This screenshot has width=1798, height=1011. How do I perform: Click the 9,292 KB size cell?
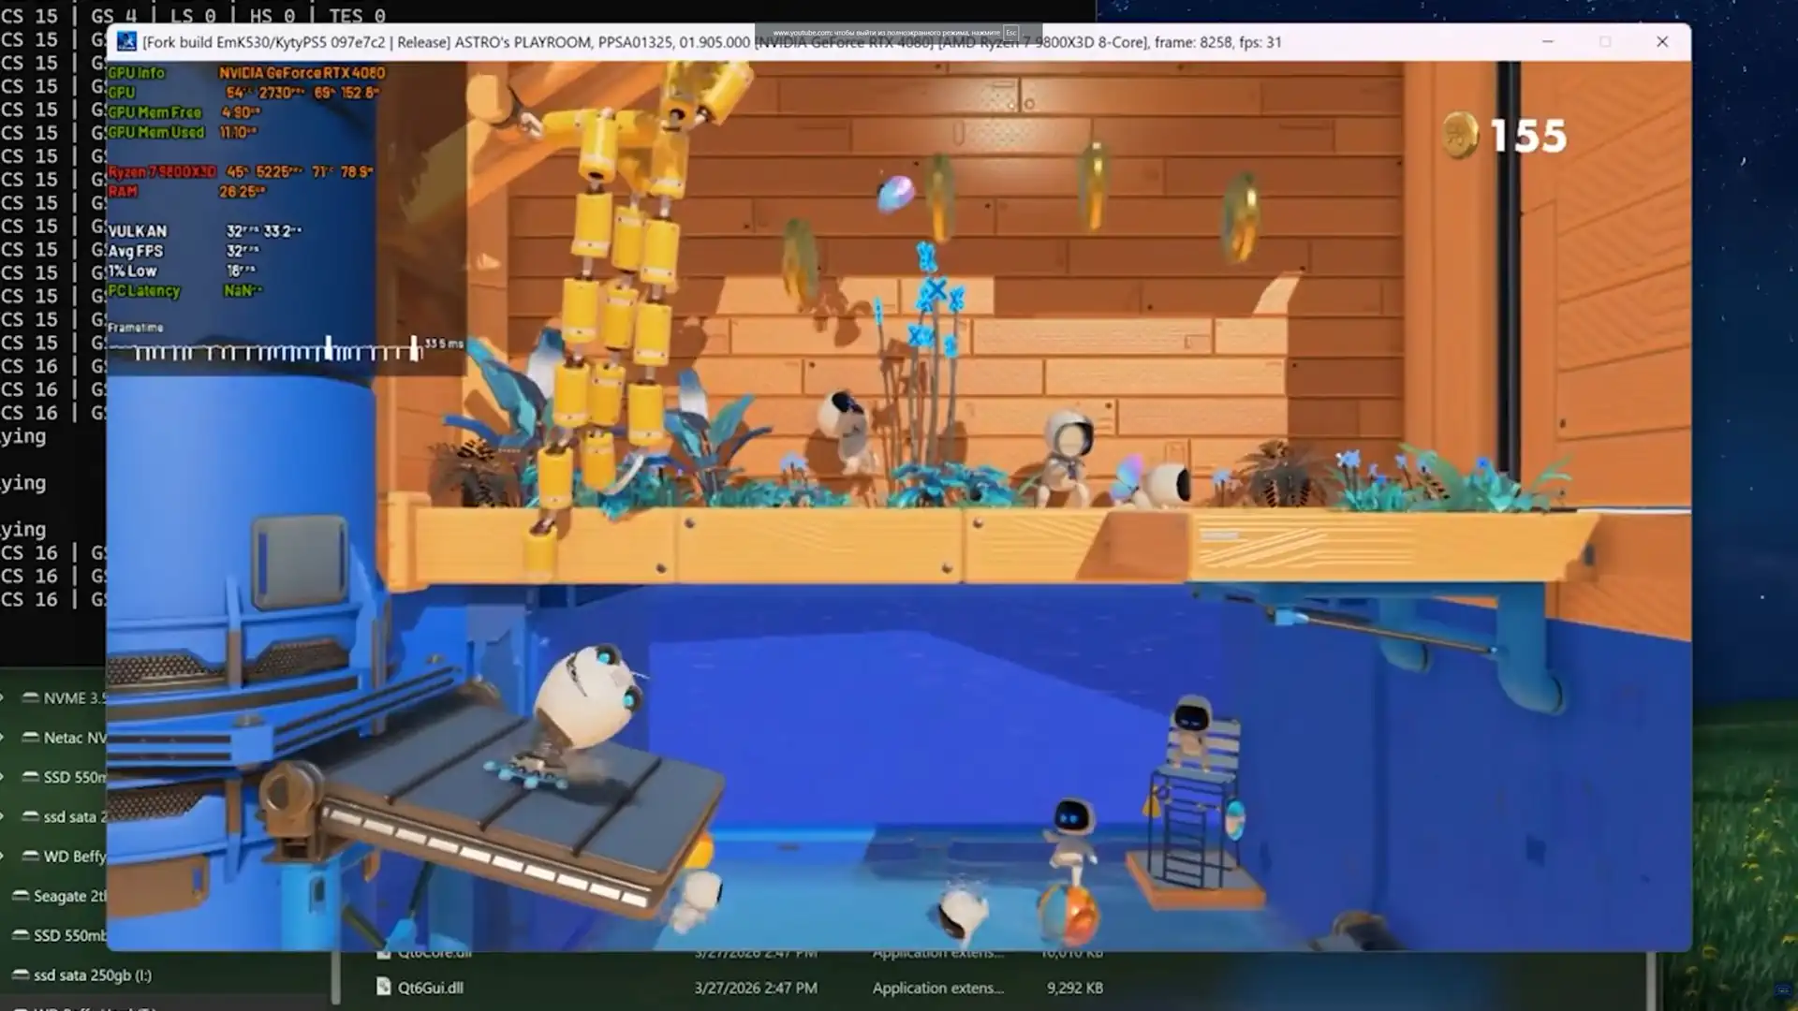(x=1075, y=988)
